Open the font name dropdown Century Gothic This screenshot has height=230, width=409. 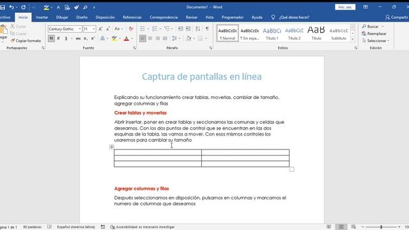(x=79, y=29)
